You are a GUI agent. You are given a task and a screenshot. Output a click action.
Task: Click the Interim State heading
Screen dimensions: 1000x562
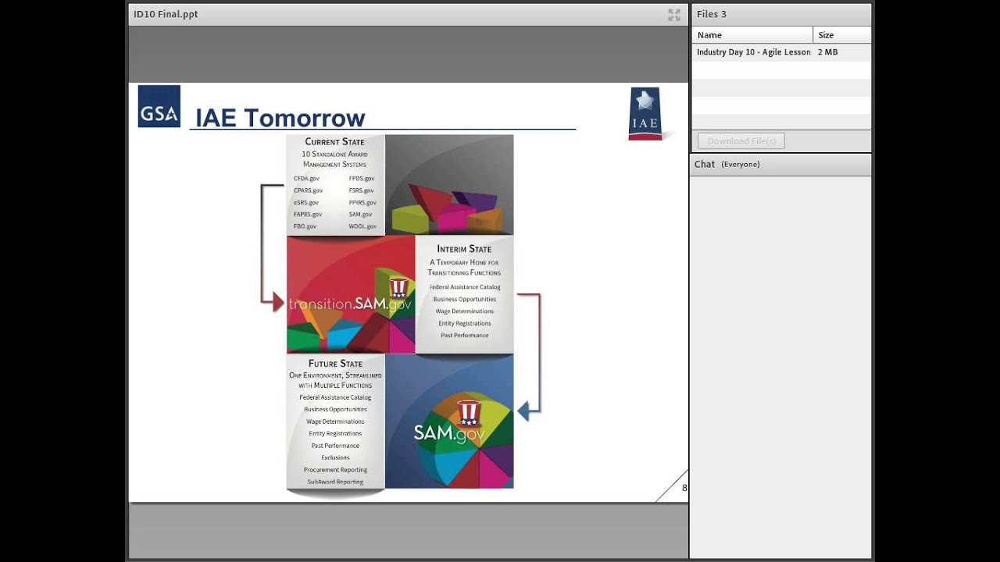(x=464, y=249)
